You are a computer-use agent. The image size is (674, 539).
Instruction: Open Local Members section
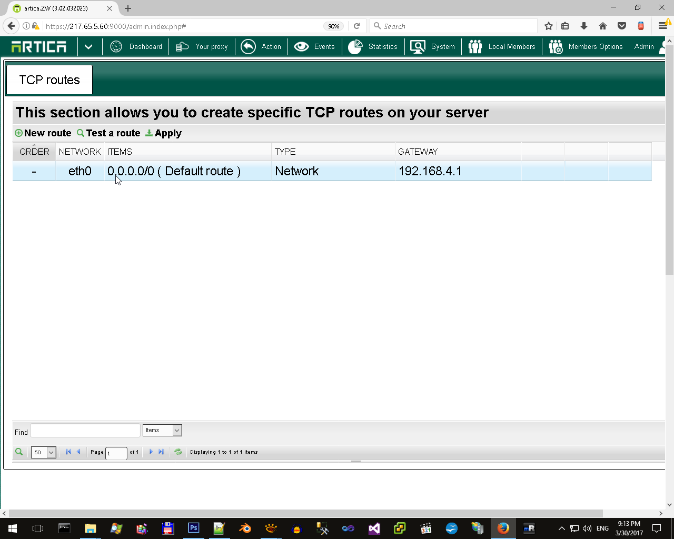502,46
